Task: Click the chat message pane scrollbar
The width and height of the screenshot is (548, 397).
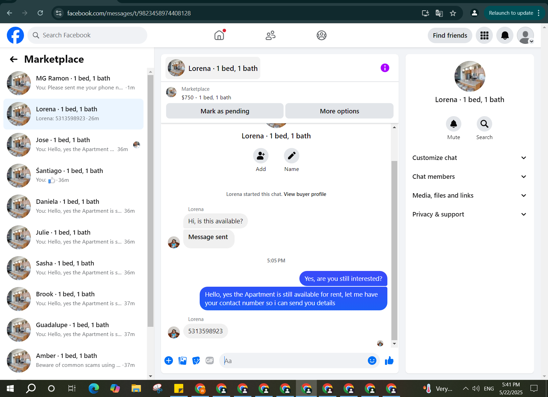Action: [x=394, y=250]
